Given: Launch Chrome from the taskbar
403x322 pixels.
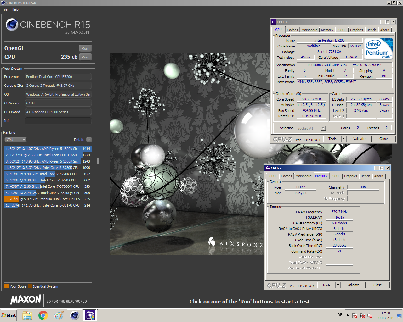Looking at the screenshot, I should (43, 315).
